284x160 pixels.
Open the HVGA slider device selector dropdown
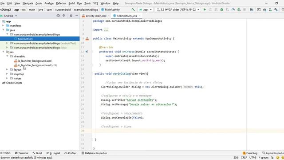(178, 9)
